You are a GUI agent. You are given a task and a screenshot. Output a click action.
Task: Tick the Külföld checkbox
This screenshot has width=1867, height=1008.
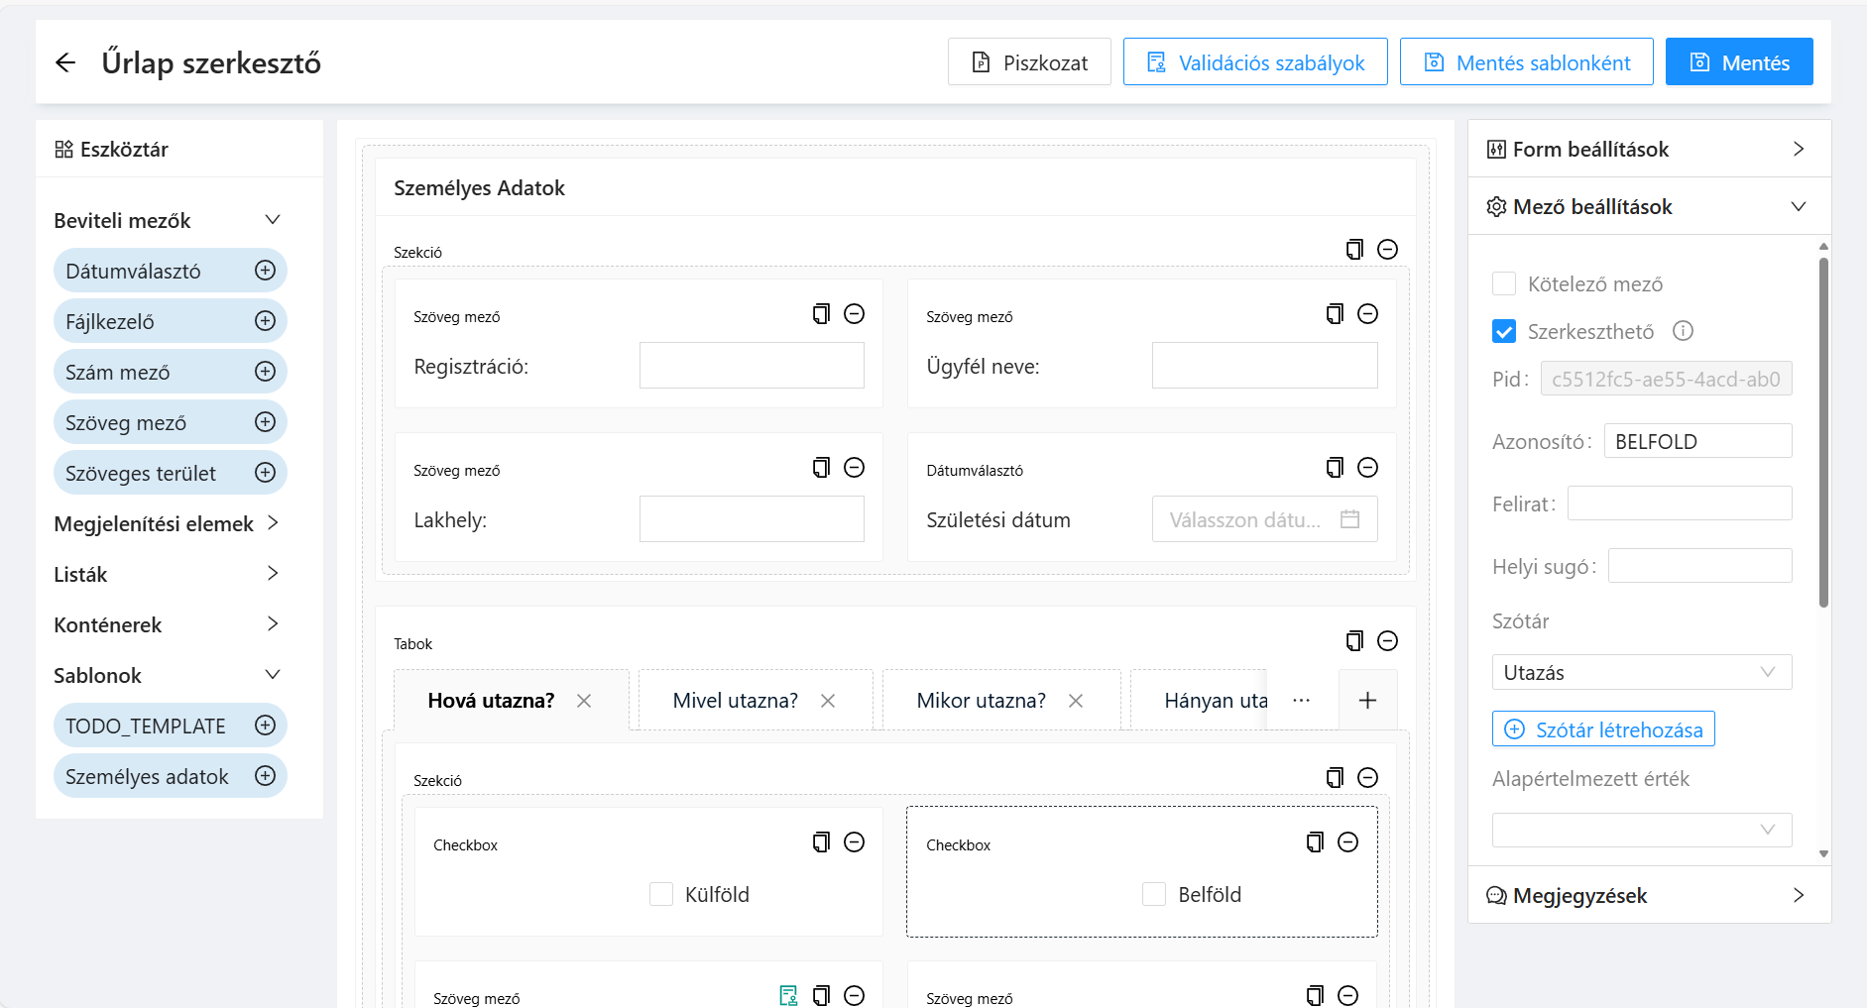pos(661,894)
